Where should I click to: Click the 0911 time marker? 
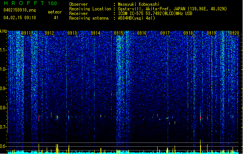point(26,33)
